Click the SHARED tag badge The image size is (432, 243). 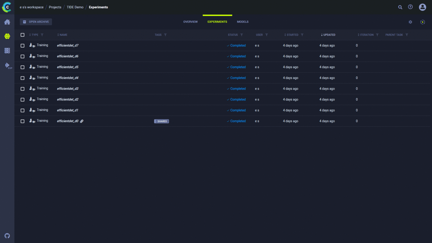click(x=162, y=121)
